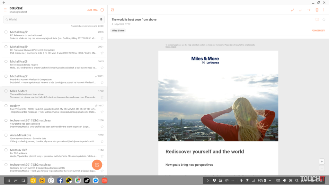Click the refresh sync icon

[102, 10]
